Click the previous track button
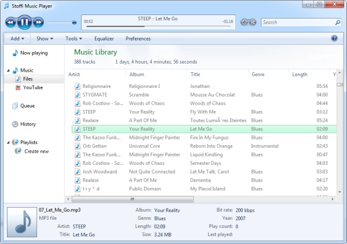This screenshot has width=347, height=244. tap(10, 22)
